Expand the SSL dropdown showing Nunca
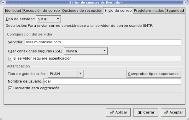This screenshot has height=120, width=189. (x=86, y=51)
